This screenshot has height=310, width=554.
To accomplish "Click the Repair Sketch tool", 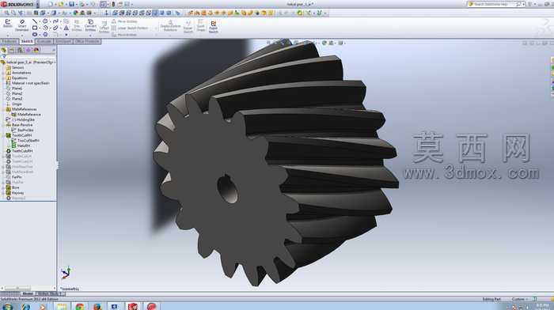I will 188,26.
